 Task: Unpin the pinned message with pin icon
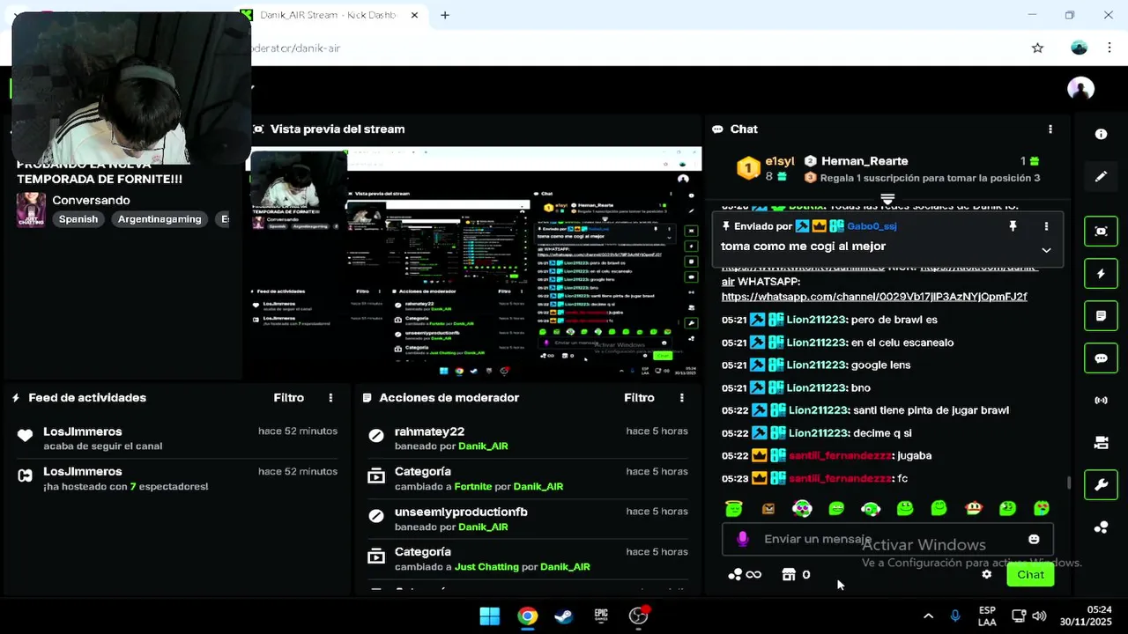coord(1013,226)
